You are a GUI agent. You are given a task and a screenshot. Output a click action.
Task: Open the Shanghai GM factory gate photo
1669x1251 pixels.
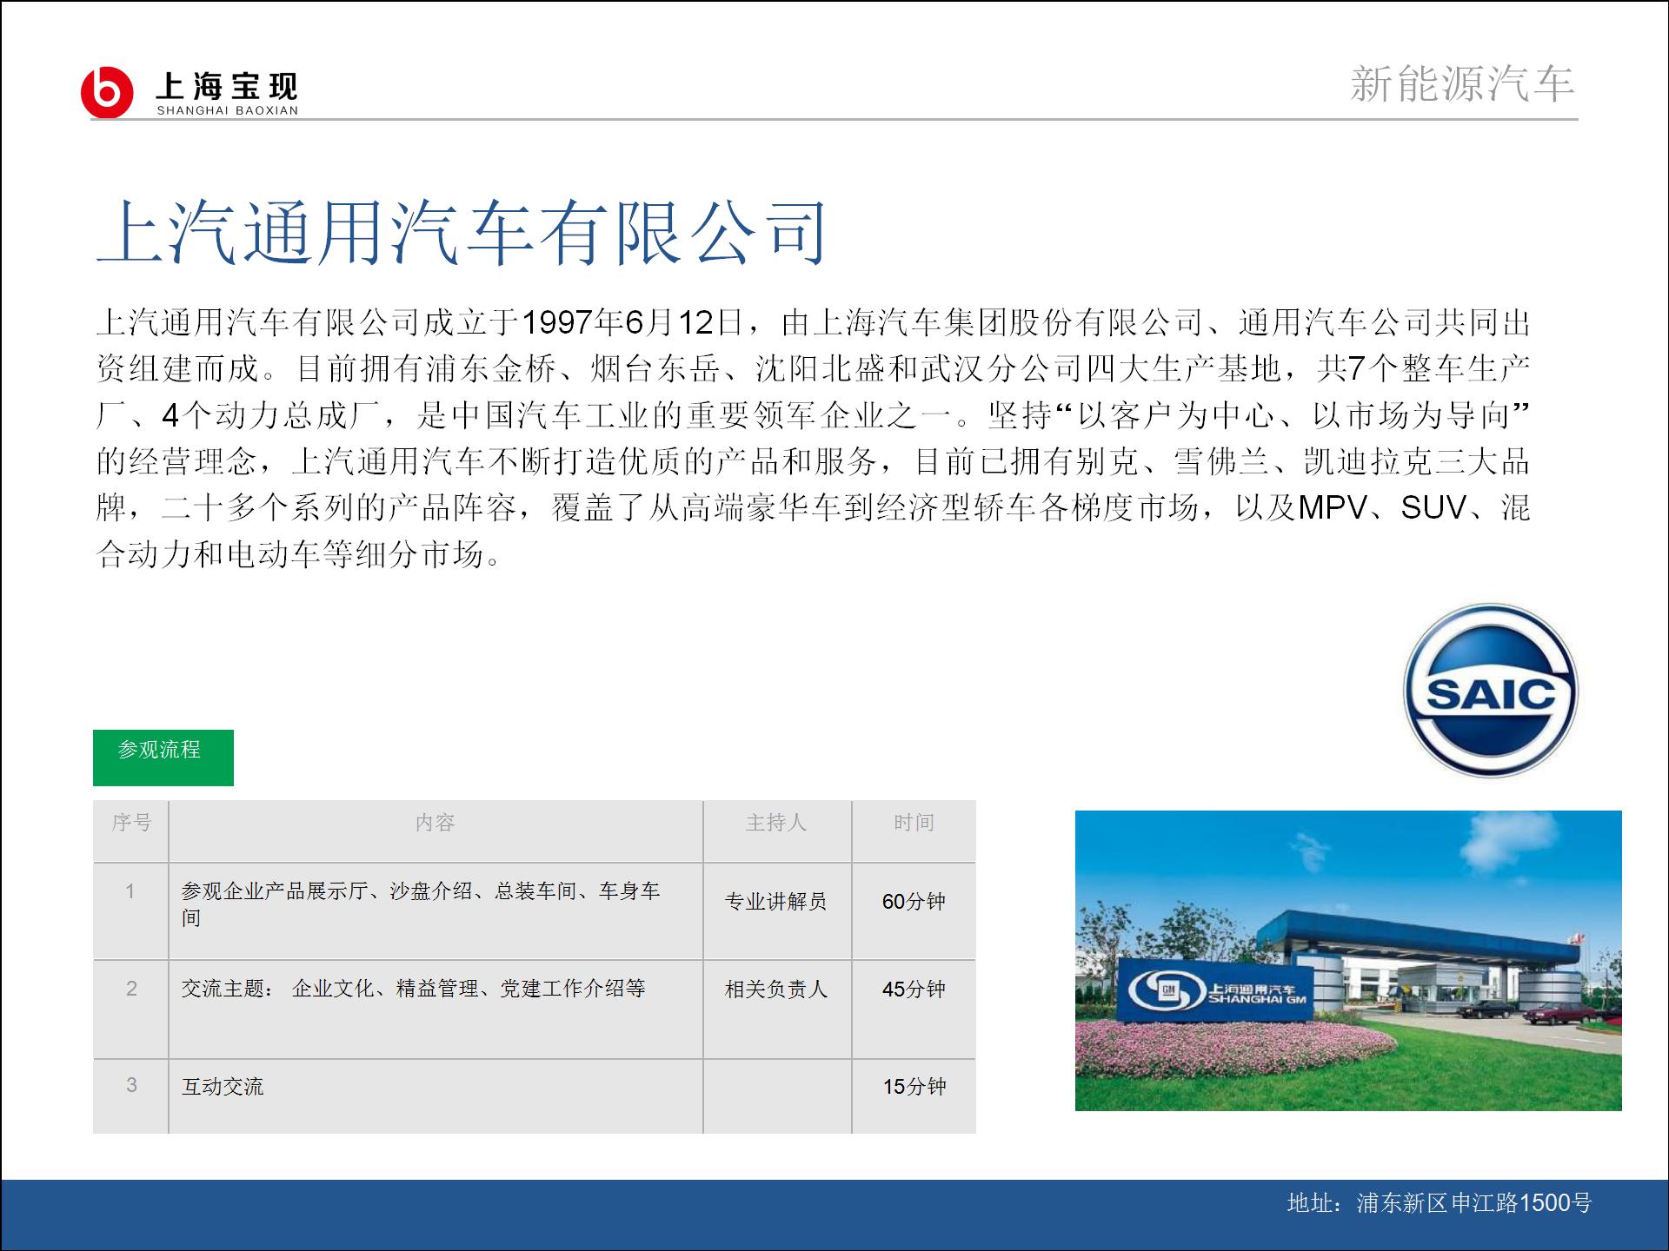pos(1348,960)
